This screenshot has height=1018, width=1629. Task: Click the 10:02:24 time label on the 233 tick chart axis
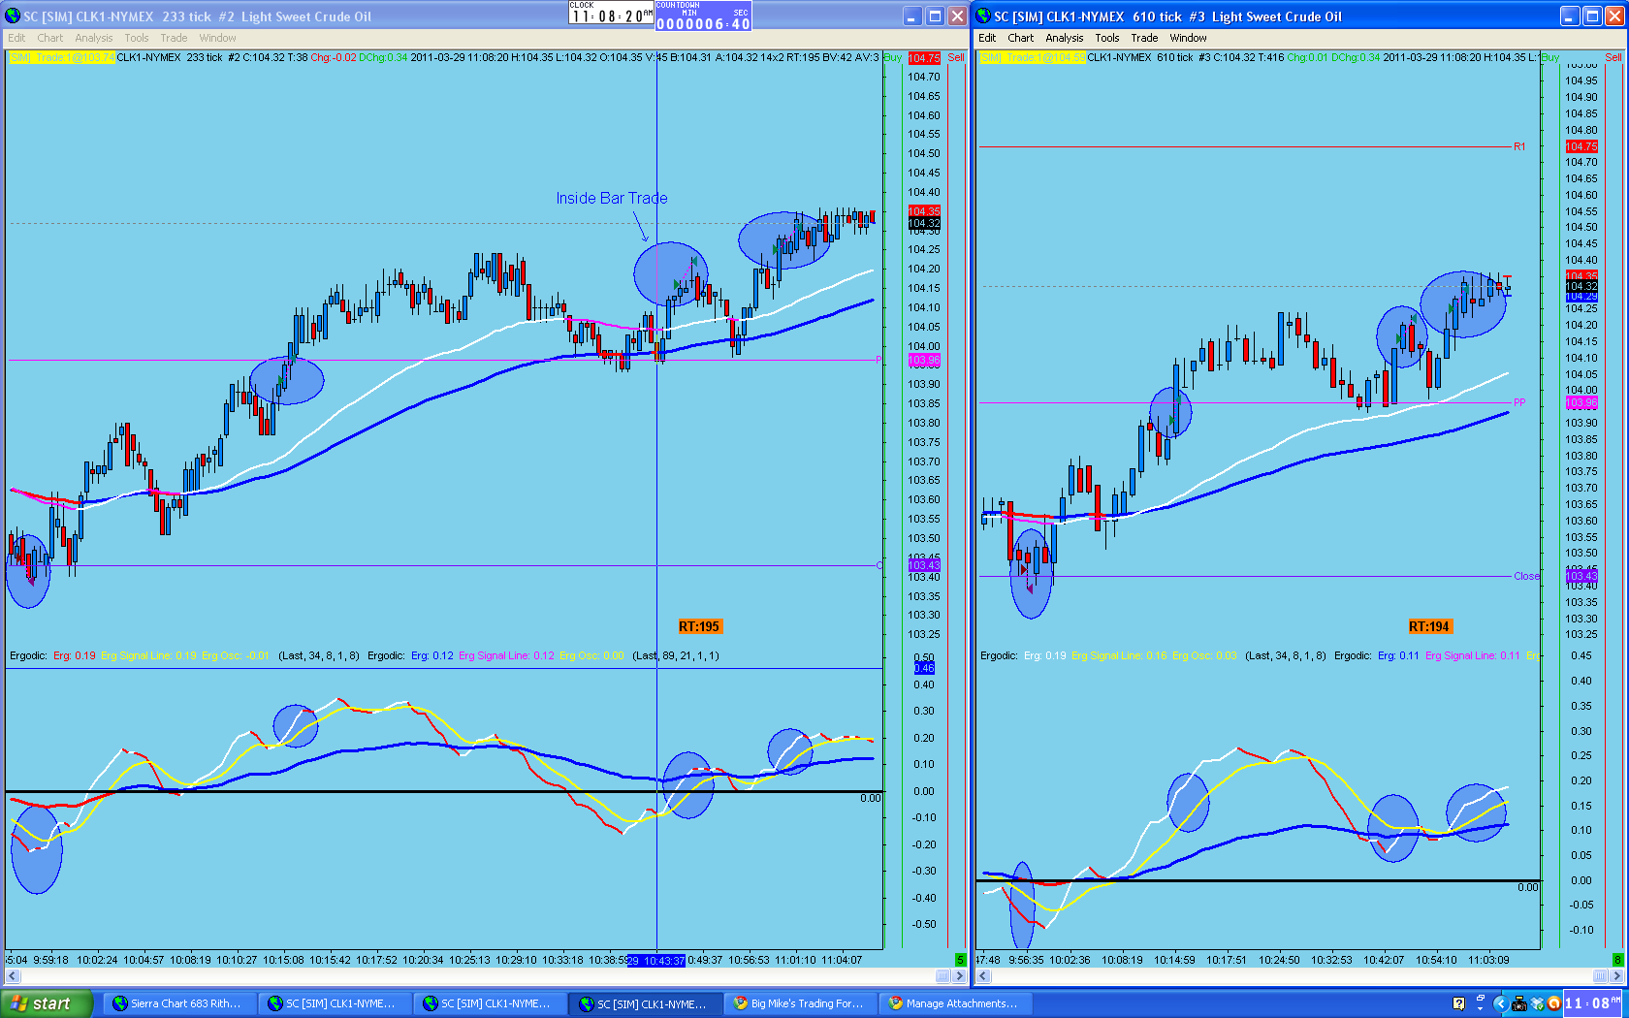click(x=97, y=960)
